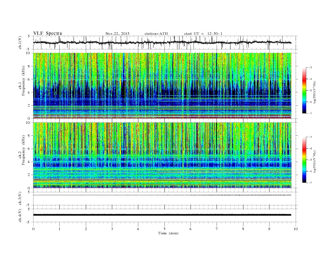333x257 pixels.
Task: Click inside the ch.2 spectrogram panel
Action: tap(162, 155)
